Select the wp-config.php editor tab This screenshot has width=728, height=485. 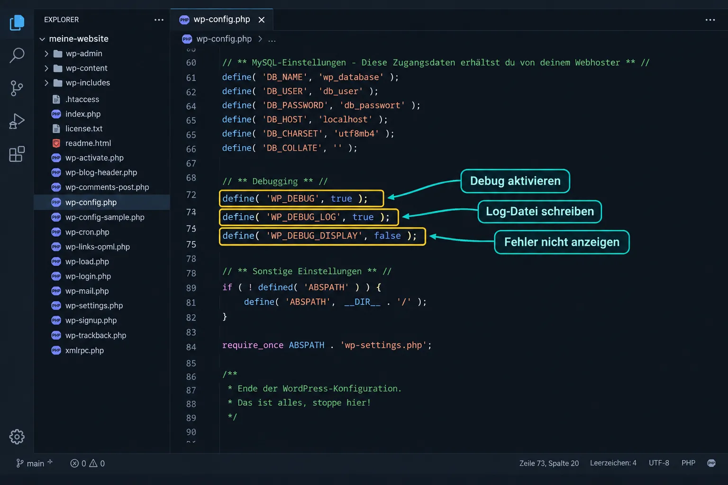(x=221, y=19)
